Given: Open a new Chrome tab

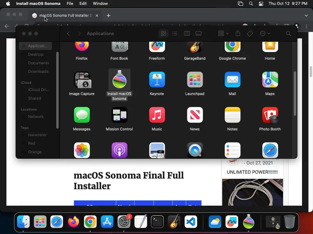Looking at the screenshot, I should [x=109, y=16].
